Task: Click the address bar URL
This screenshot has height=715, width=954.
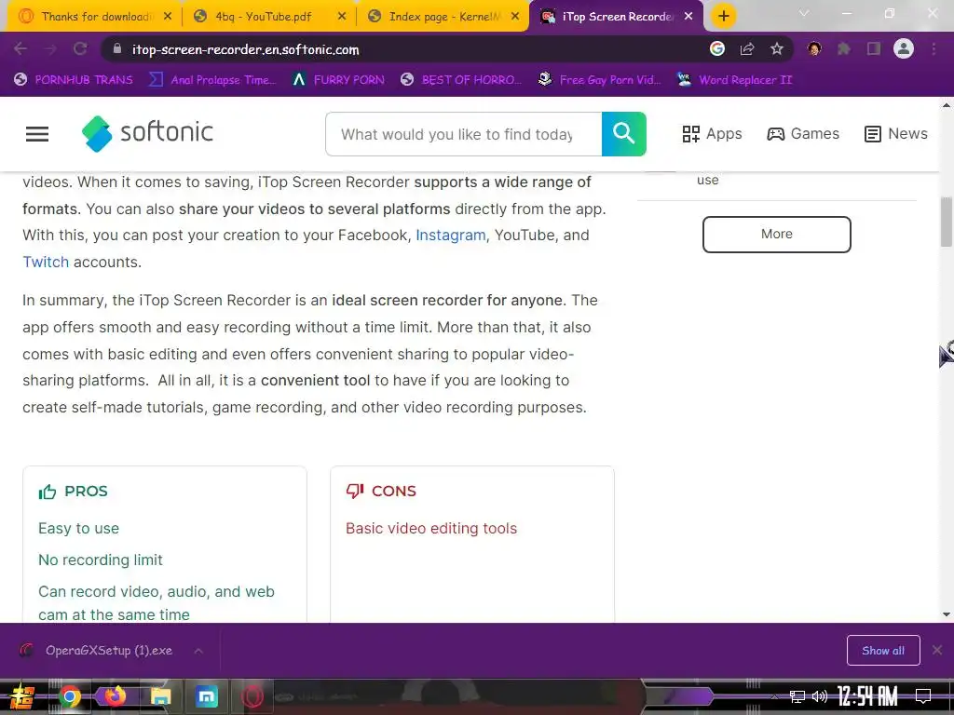Action: 246,50
